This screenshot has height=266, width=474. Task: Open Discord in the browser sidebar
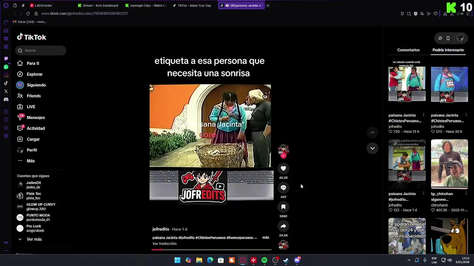(6, 99)
